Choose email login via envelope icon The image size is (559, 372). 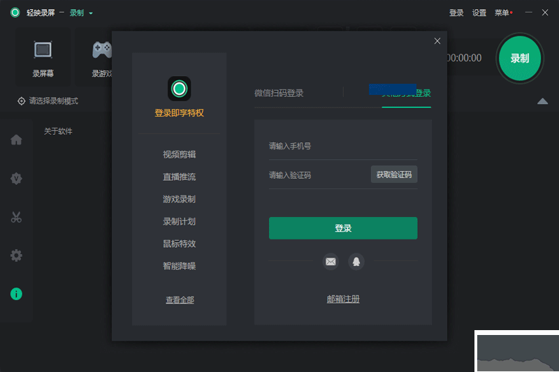pos(331,262)
